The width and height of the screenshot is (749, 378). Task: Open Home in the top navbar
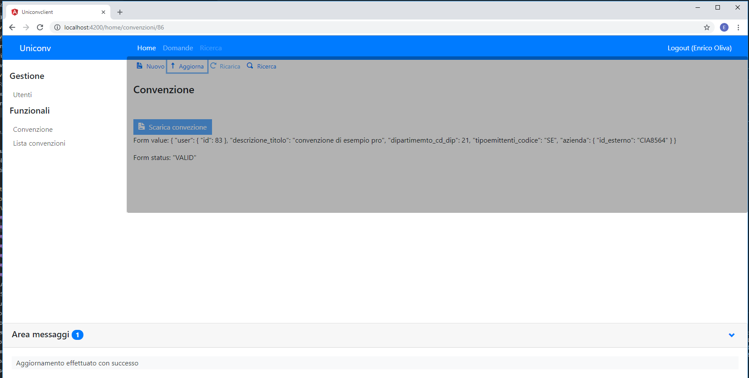[x=146, y=48]
